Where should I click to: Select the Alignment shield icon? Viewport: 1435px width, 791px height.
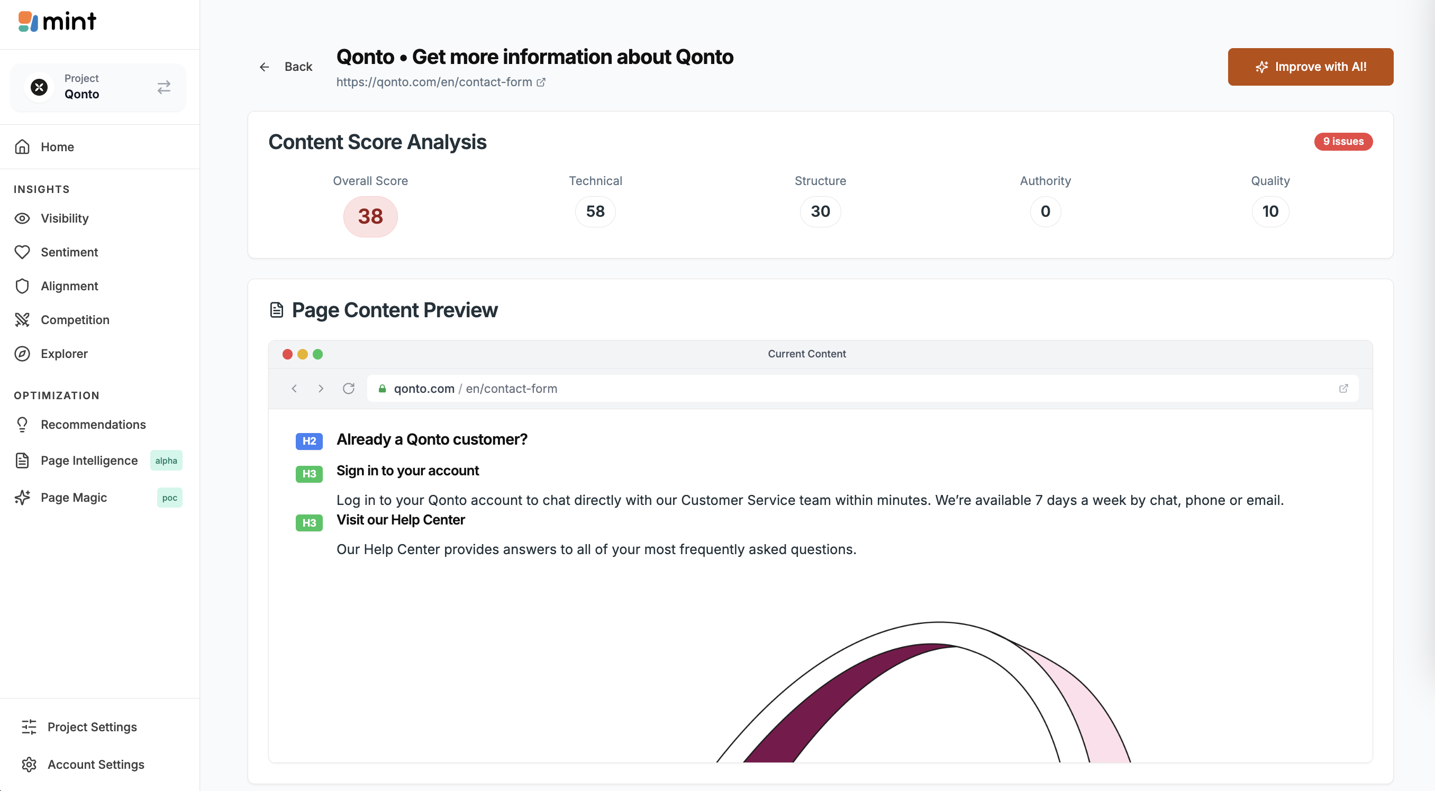(x=22, y=286)
